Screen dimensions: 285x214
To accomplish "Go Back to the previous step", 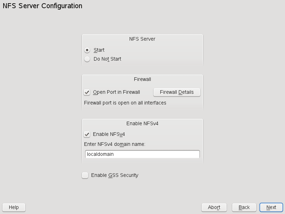I will click(244, 207).
